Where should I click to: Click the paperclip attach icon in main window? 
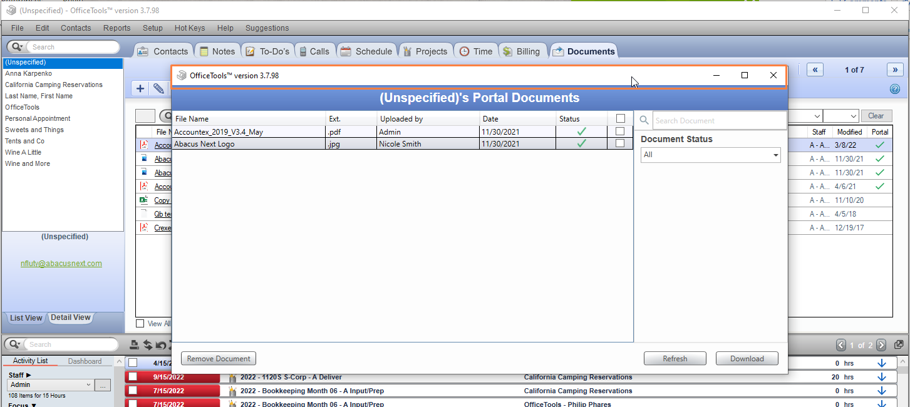click(159, 89)
